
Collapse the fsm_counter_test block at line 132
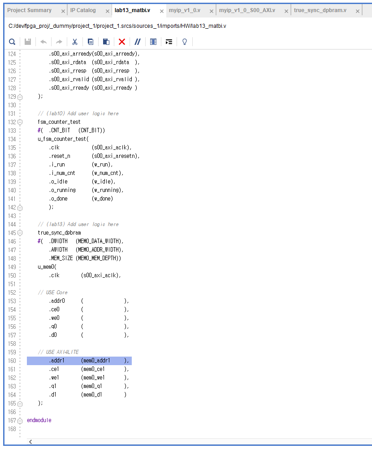(x=20, y=122)
